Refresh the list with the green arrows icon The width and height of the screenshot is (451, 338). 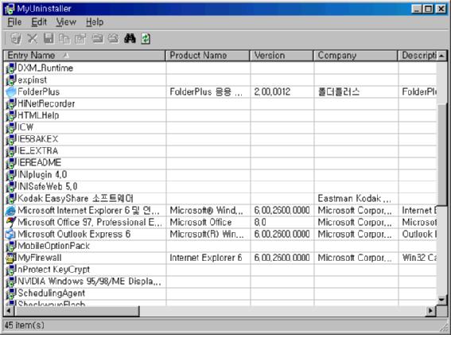click(146, 38)
